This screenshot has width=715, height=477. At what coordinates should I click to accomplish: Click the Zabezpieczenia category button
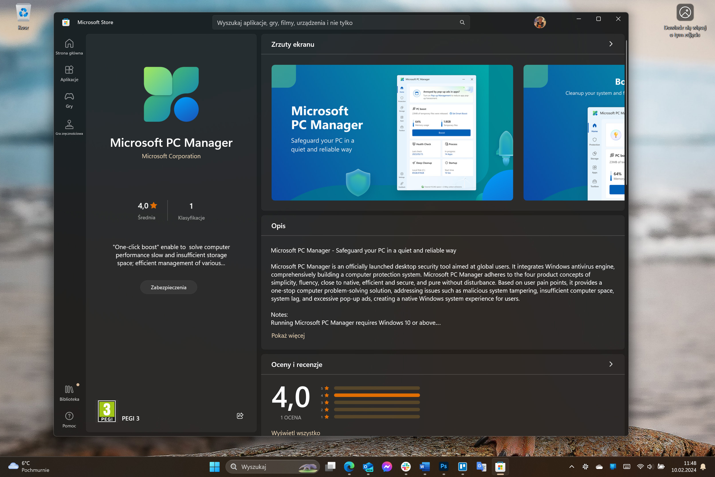click(168, 287)
